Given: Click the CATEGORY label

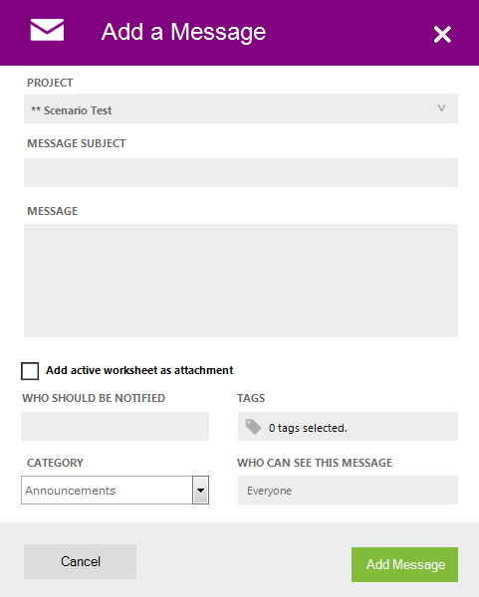Looking at the screenshot, I should tap(55, 463).
